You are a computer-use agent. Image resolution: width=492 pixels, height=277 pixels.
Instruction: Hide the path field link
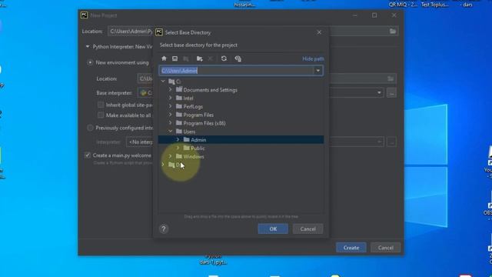pyautogui.click(x=313, y=58)
